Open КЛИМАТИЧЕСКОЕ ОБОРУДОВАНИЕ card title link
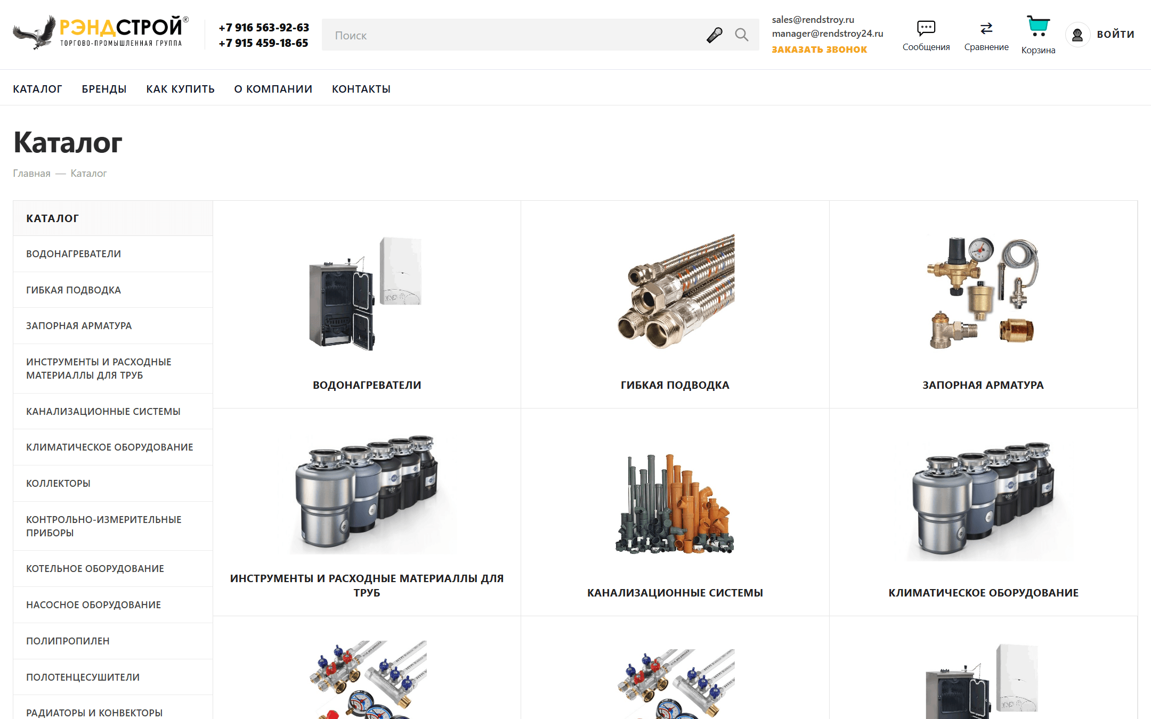Screen dimensions: 1151x719 point(983,593)
